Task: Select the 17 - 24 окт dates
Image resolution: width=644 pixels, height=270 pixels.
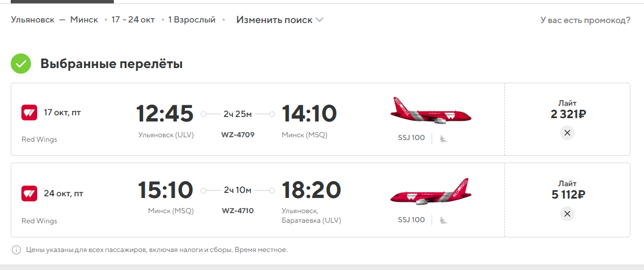Action: (x=133, y=20)
